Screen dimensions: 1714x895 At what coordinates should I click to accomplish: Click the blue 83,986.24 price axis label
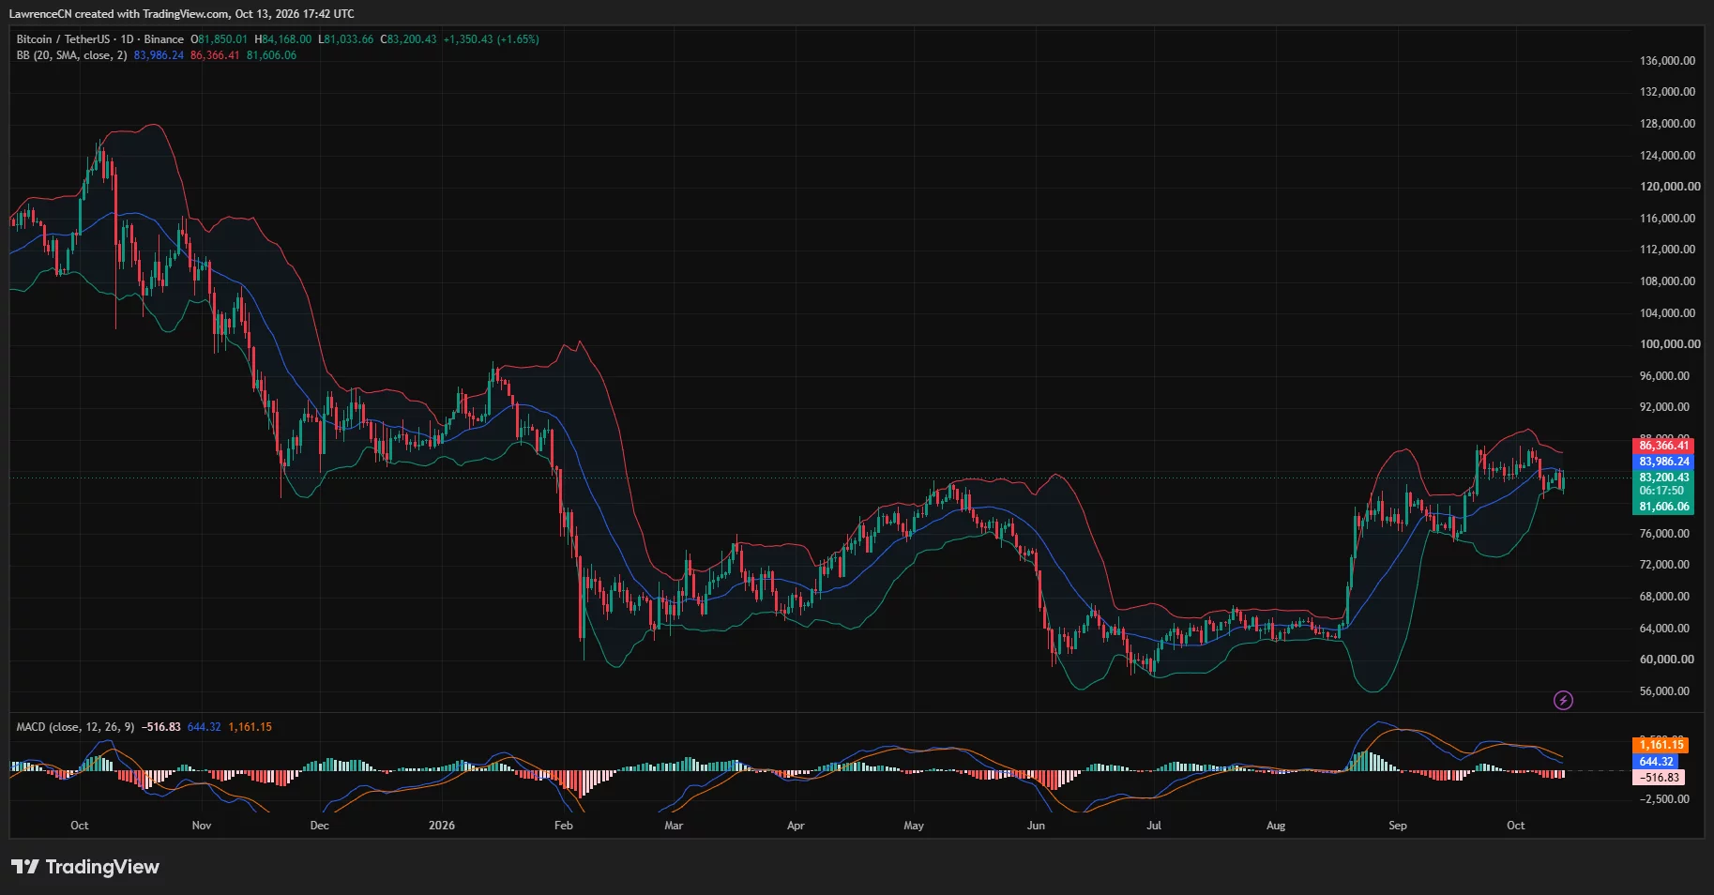click(x=1663, y=462)
